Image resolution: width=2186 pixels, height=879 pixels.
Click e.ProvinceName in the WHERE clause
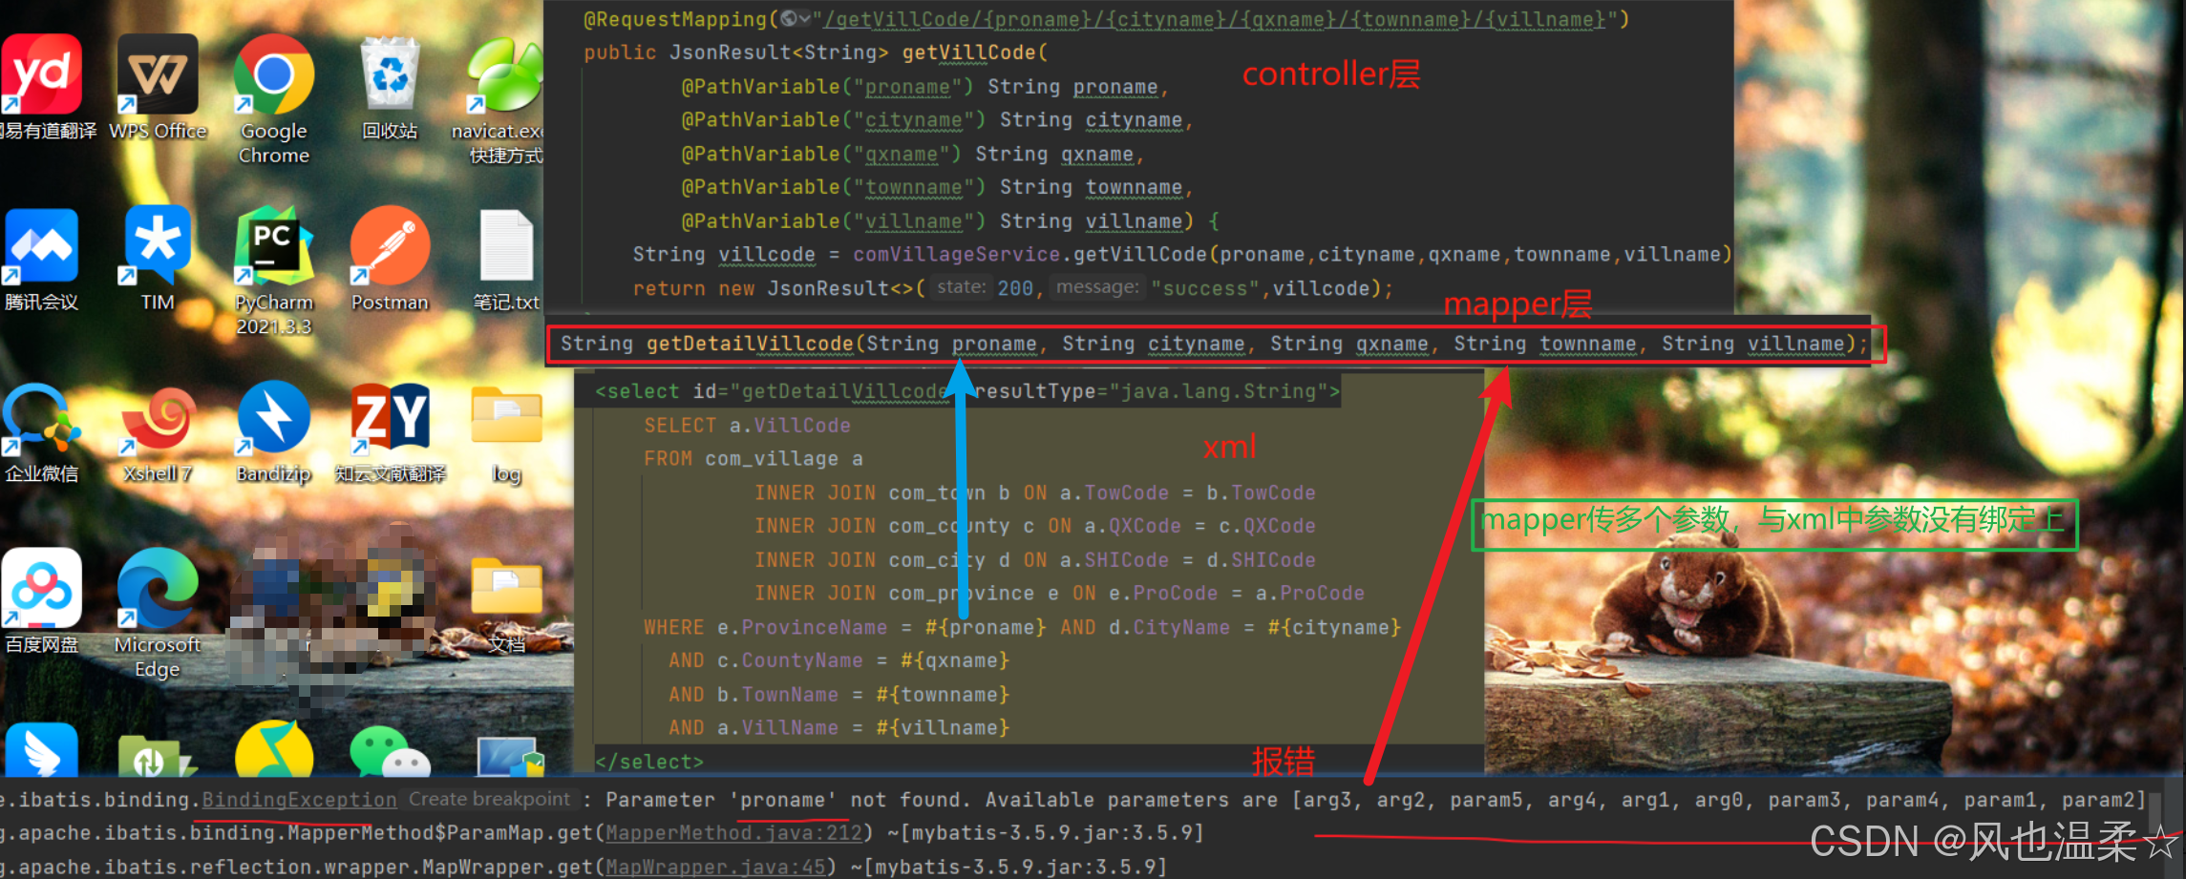tap(802, 627)
